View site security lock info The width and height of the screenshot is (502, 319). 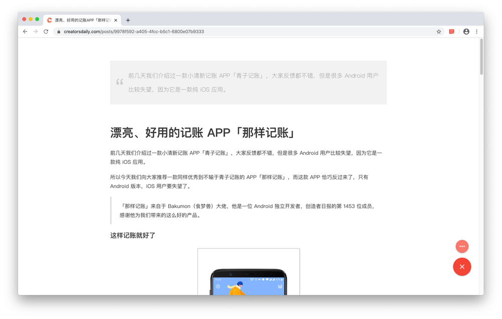59,32
